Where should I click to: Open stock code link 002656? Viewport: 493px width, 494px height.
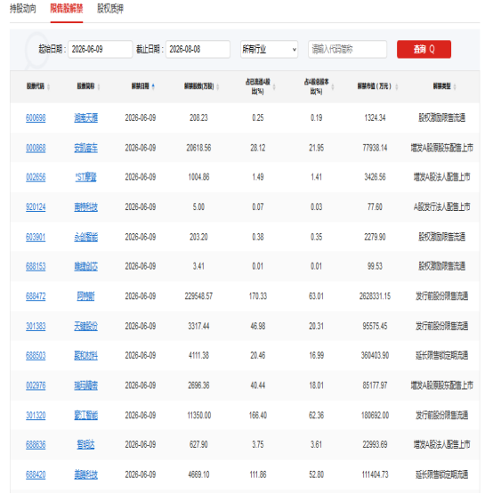pyautogui.click(x=36, y=177)
